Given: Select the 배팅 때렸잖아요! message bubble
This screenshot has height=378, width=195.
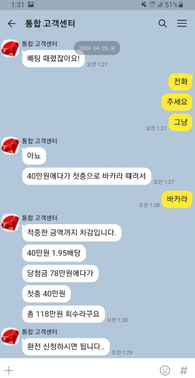Looking at the screenshot, I should [x=54, y=59].
